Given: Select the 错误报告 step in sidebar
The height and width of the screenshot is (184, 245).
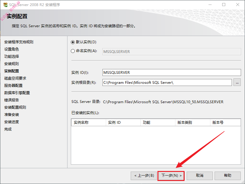Looking at the screenshot, I should click(12, 100).
